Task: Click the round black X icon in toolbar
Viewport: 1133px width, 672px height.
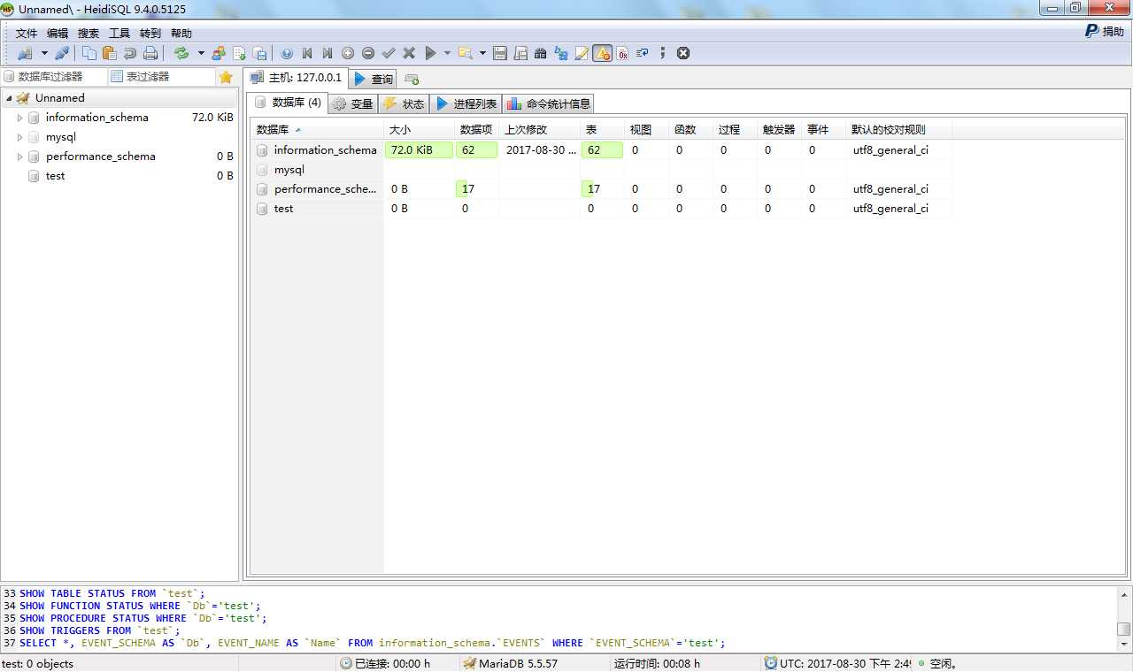Action: [x=683, y=53]
